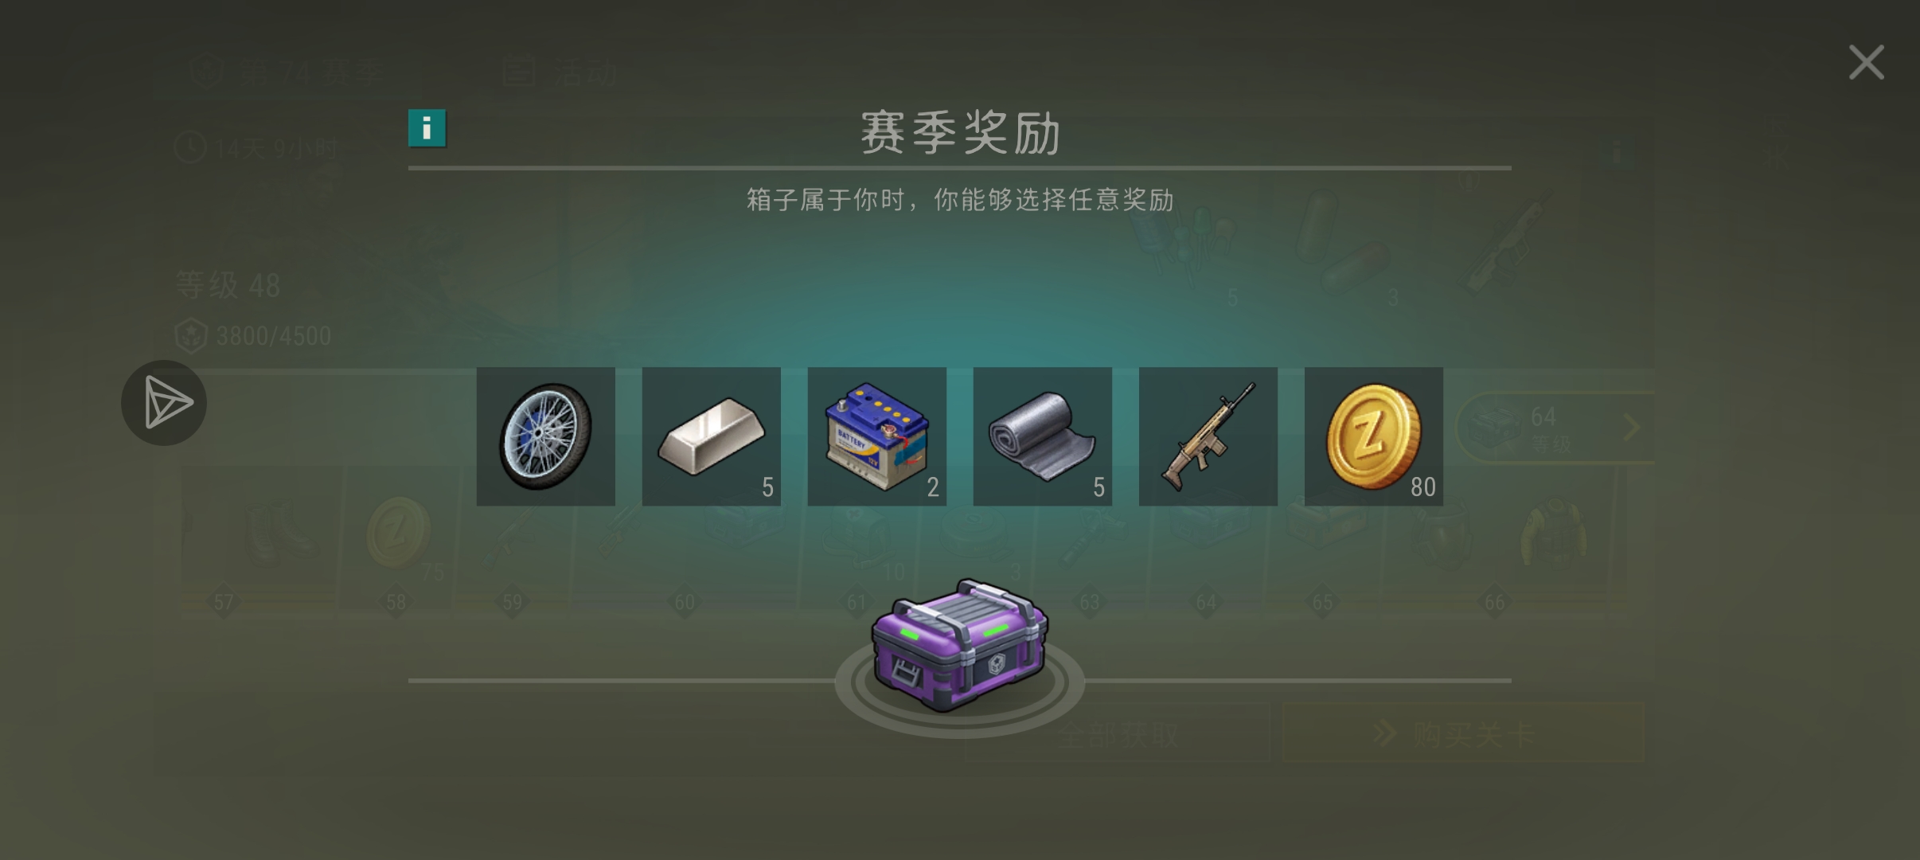1920x860 pixels.
Task: Click the 3800/4500 experience progress indicator
Action: [x=252, y=336]
